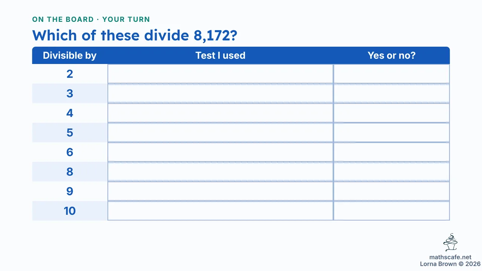The height and width of the screenshot is (271, 482).
Task: Select the 'Test I used' cell for 3
Action: pyautogui.click(x=220, y=93)
